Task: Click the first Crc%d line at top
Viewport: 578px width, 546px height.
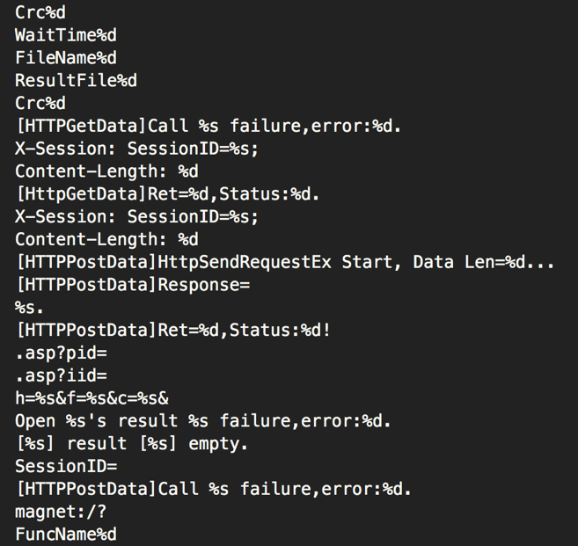Action: [40, 13]
